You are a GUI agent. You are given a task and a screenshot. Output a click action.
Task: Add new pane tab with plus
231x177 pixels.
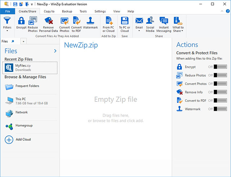(23, 41)
